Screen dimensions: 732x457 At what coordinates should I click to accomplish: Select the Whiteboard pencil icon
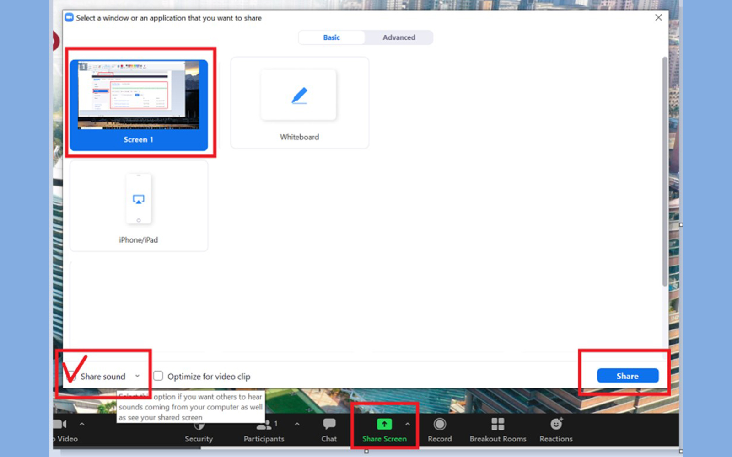(x=299, y=95)
